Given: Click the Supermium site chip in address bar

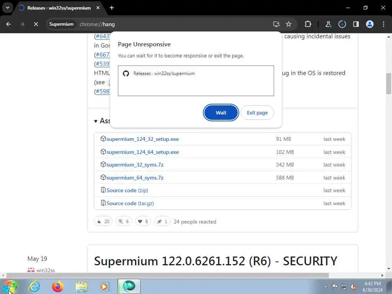Looking at the screenshot, I should (61, 24).
